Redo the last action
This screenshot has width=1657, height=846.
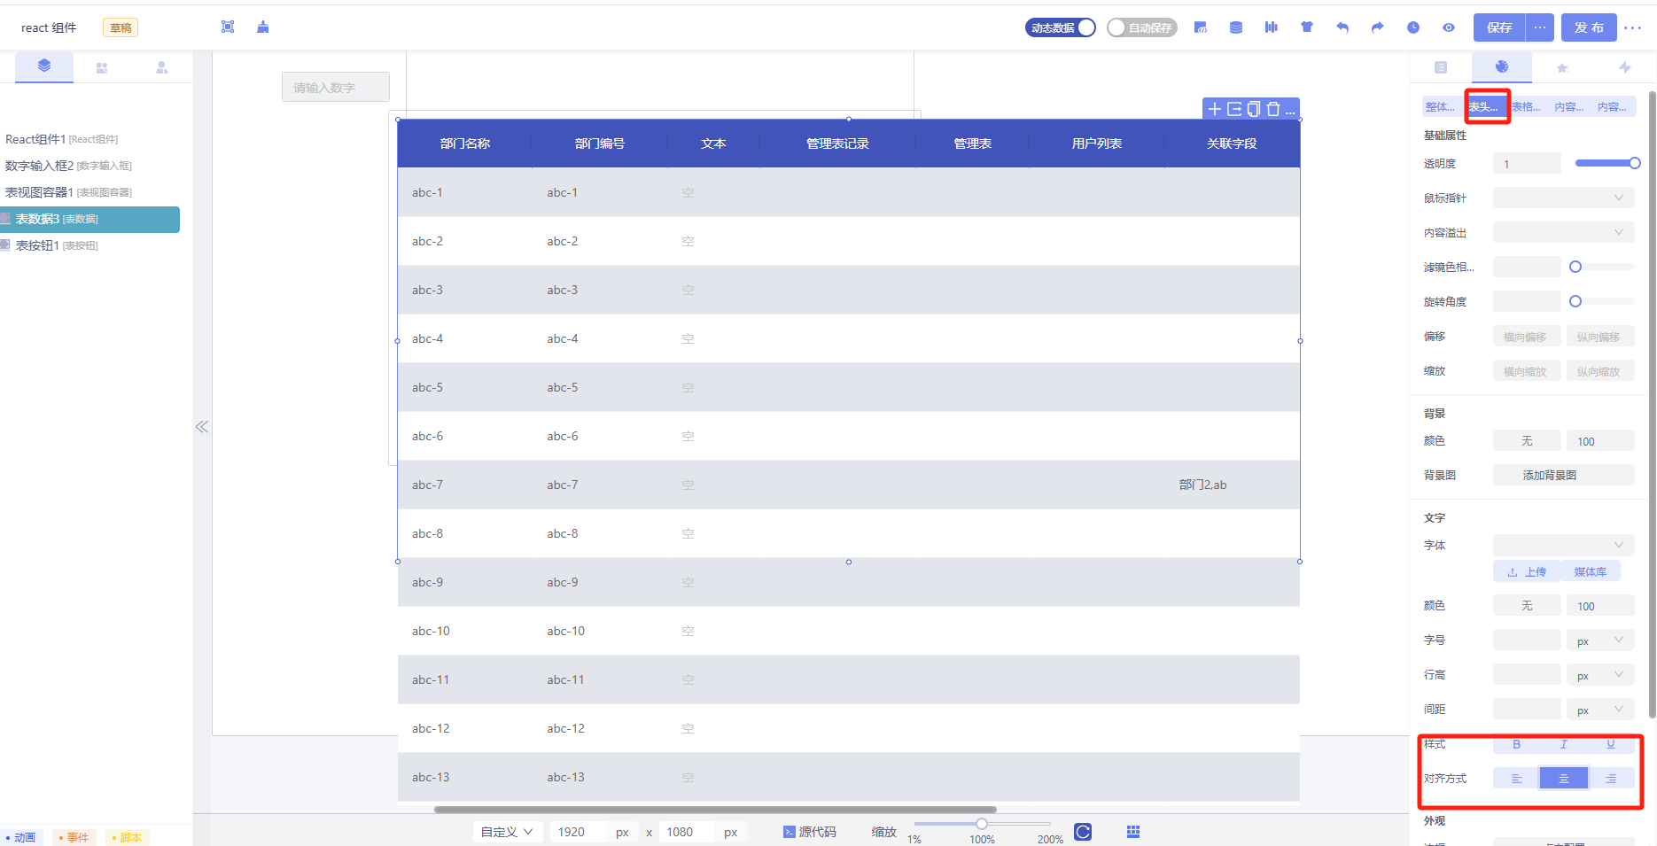(1378, 27)
